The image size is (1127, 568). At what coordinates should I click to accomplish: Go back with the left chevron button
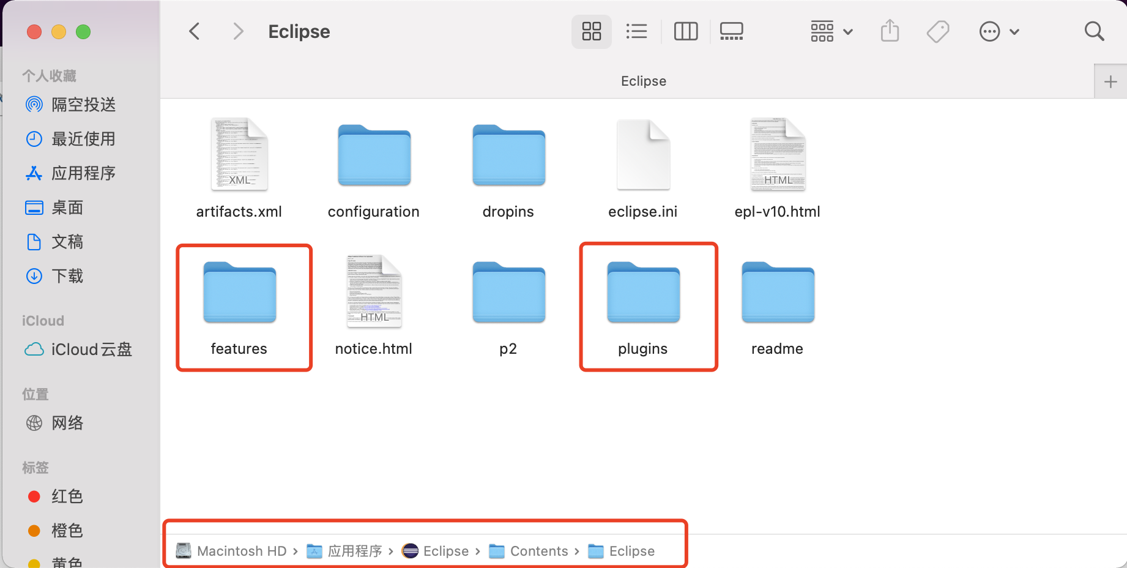[195, 31]
